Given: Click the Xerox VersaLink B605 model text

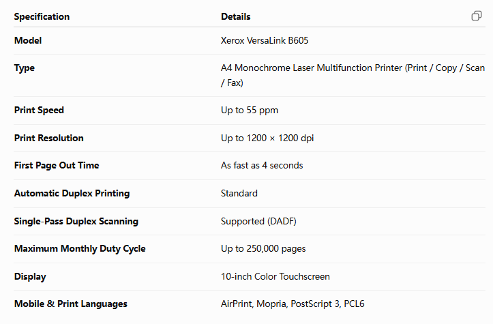Looking at the screenshot, I should (265, 40).
